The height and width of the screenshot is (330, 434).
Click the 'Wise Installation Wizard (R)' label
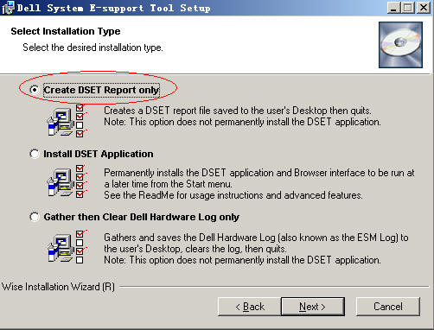(58, 287)
